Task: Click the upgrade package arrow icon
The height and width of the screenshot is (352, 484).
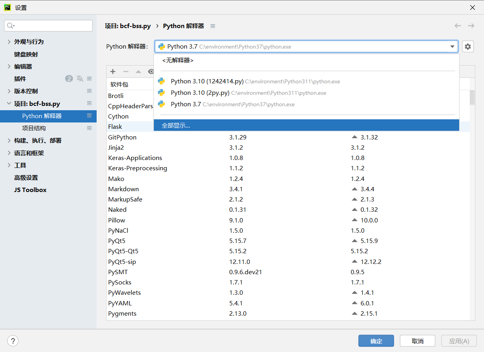Action: (x=138, y=72)
